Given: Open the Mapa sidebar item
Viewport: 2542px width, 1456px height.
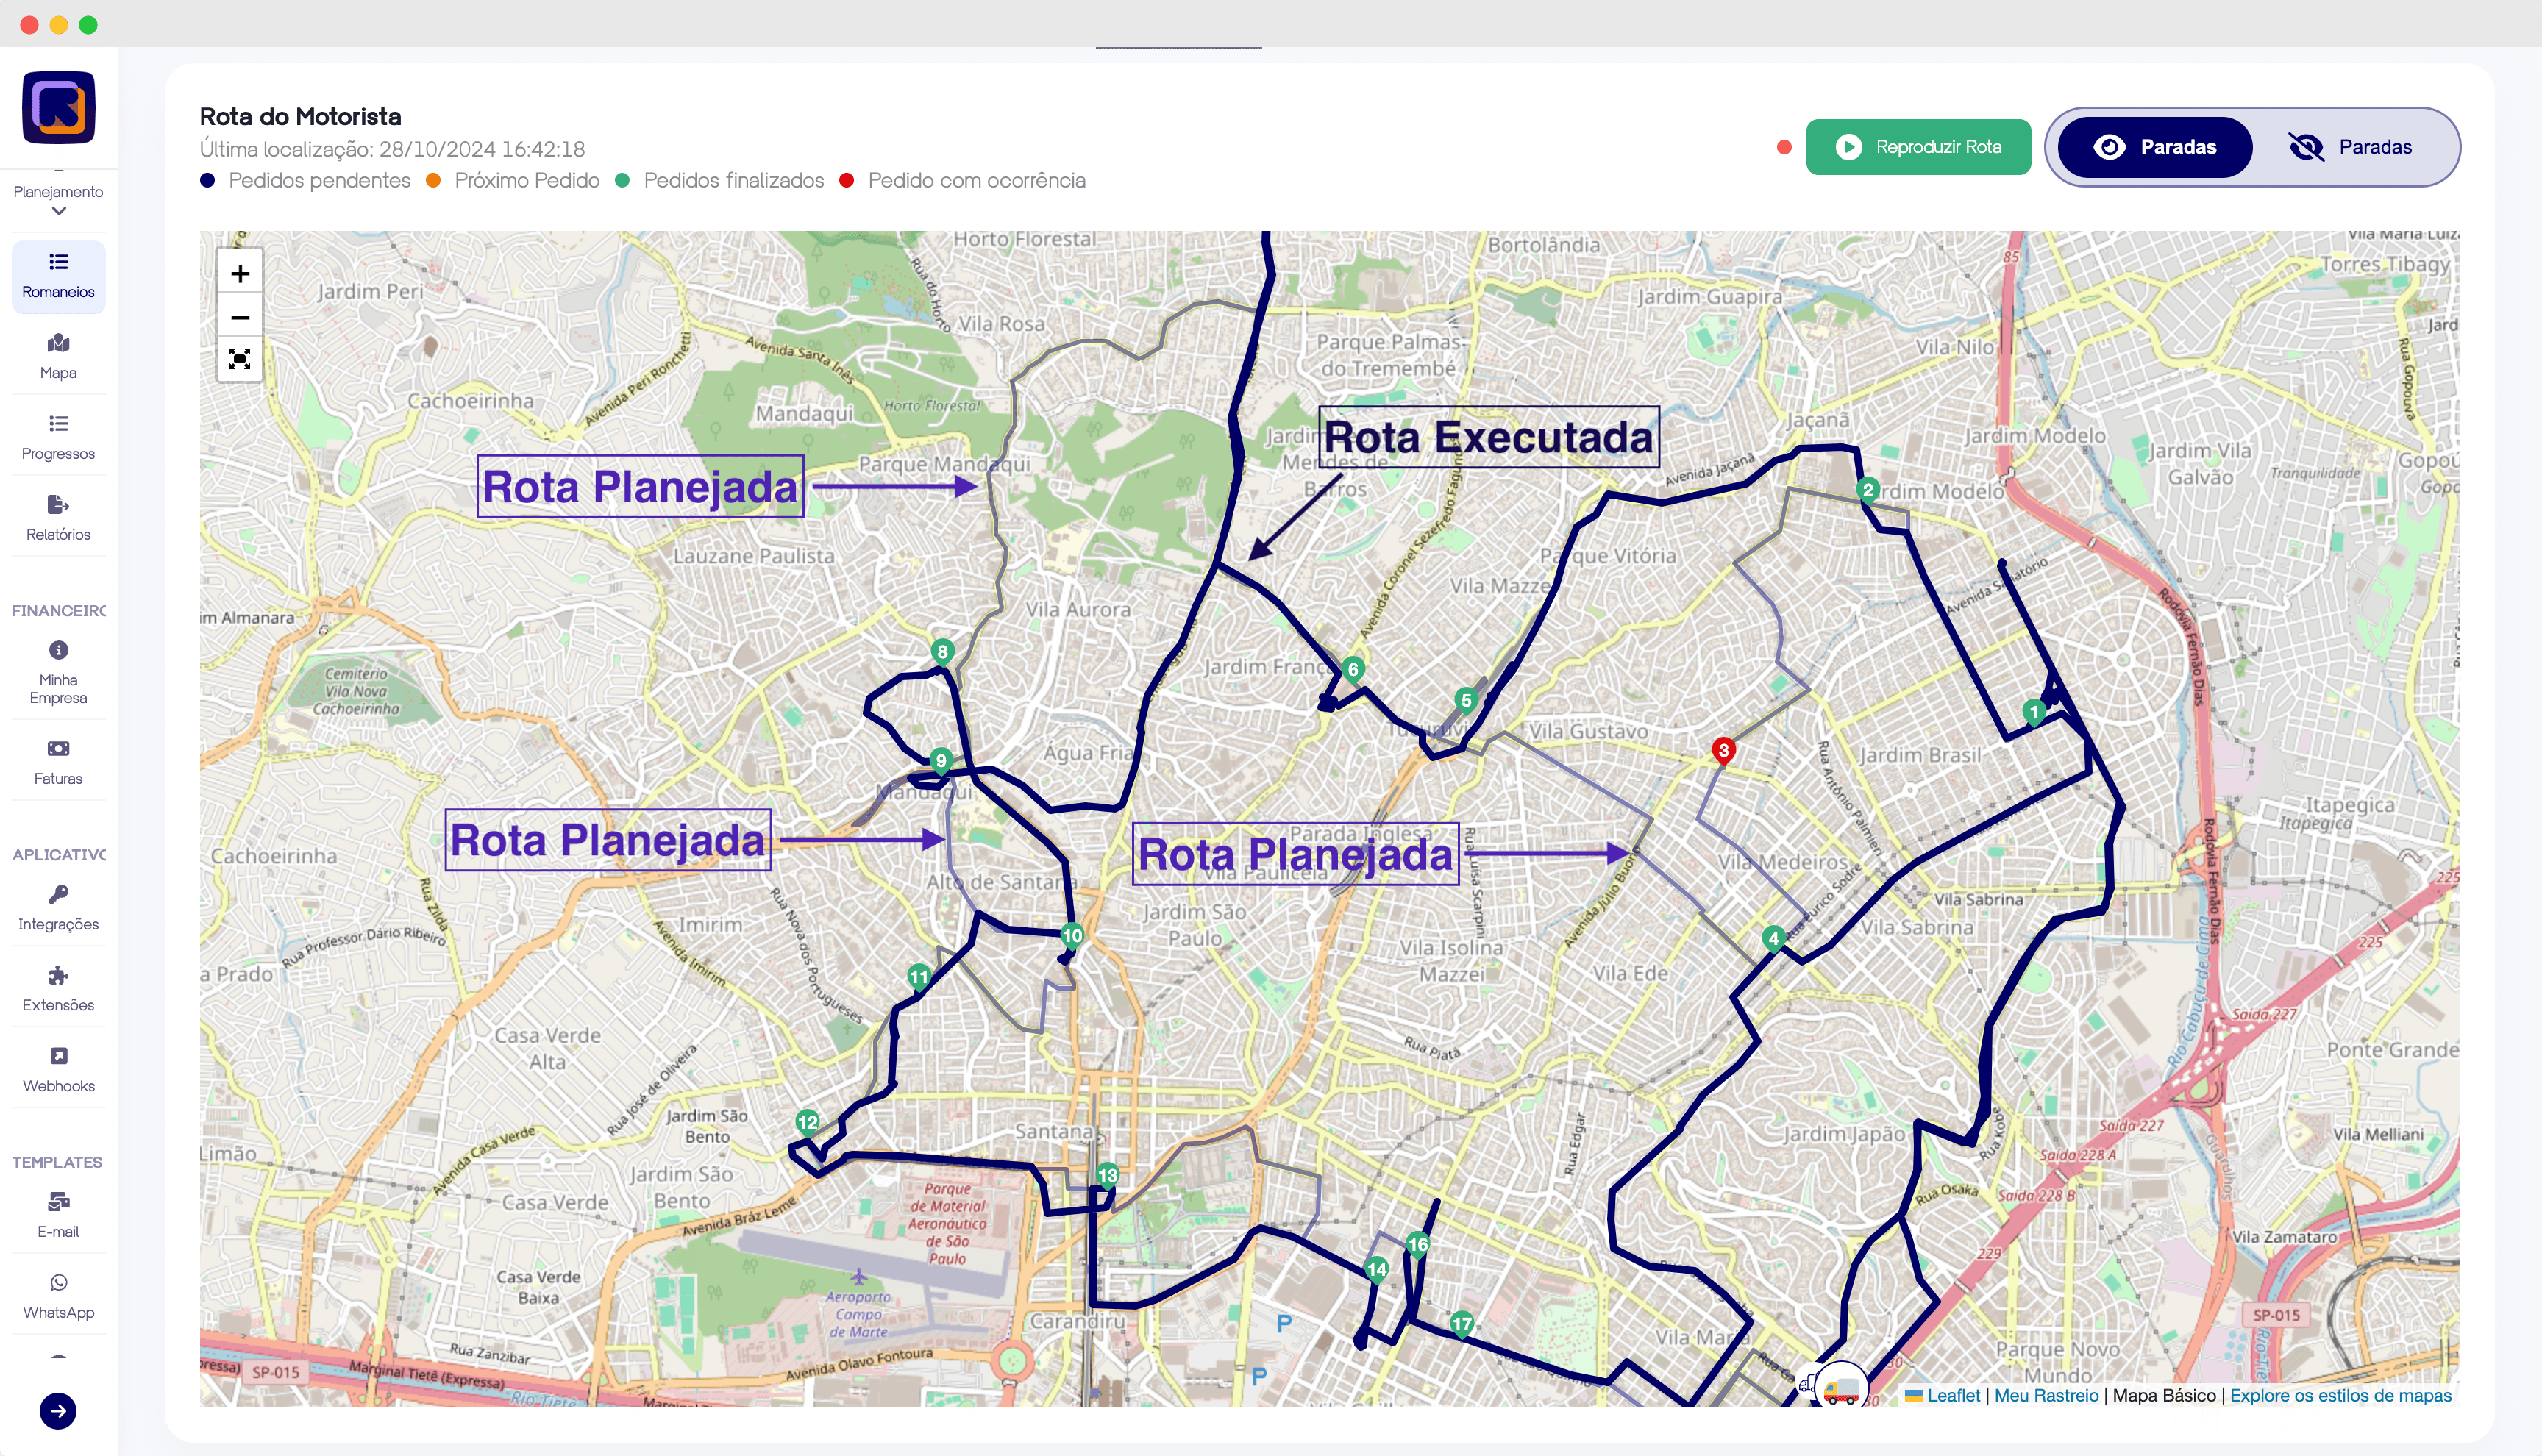Looking at the screenshot, I should [x=58, y=356].
